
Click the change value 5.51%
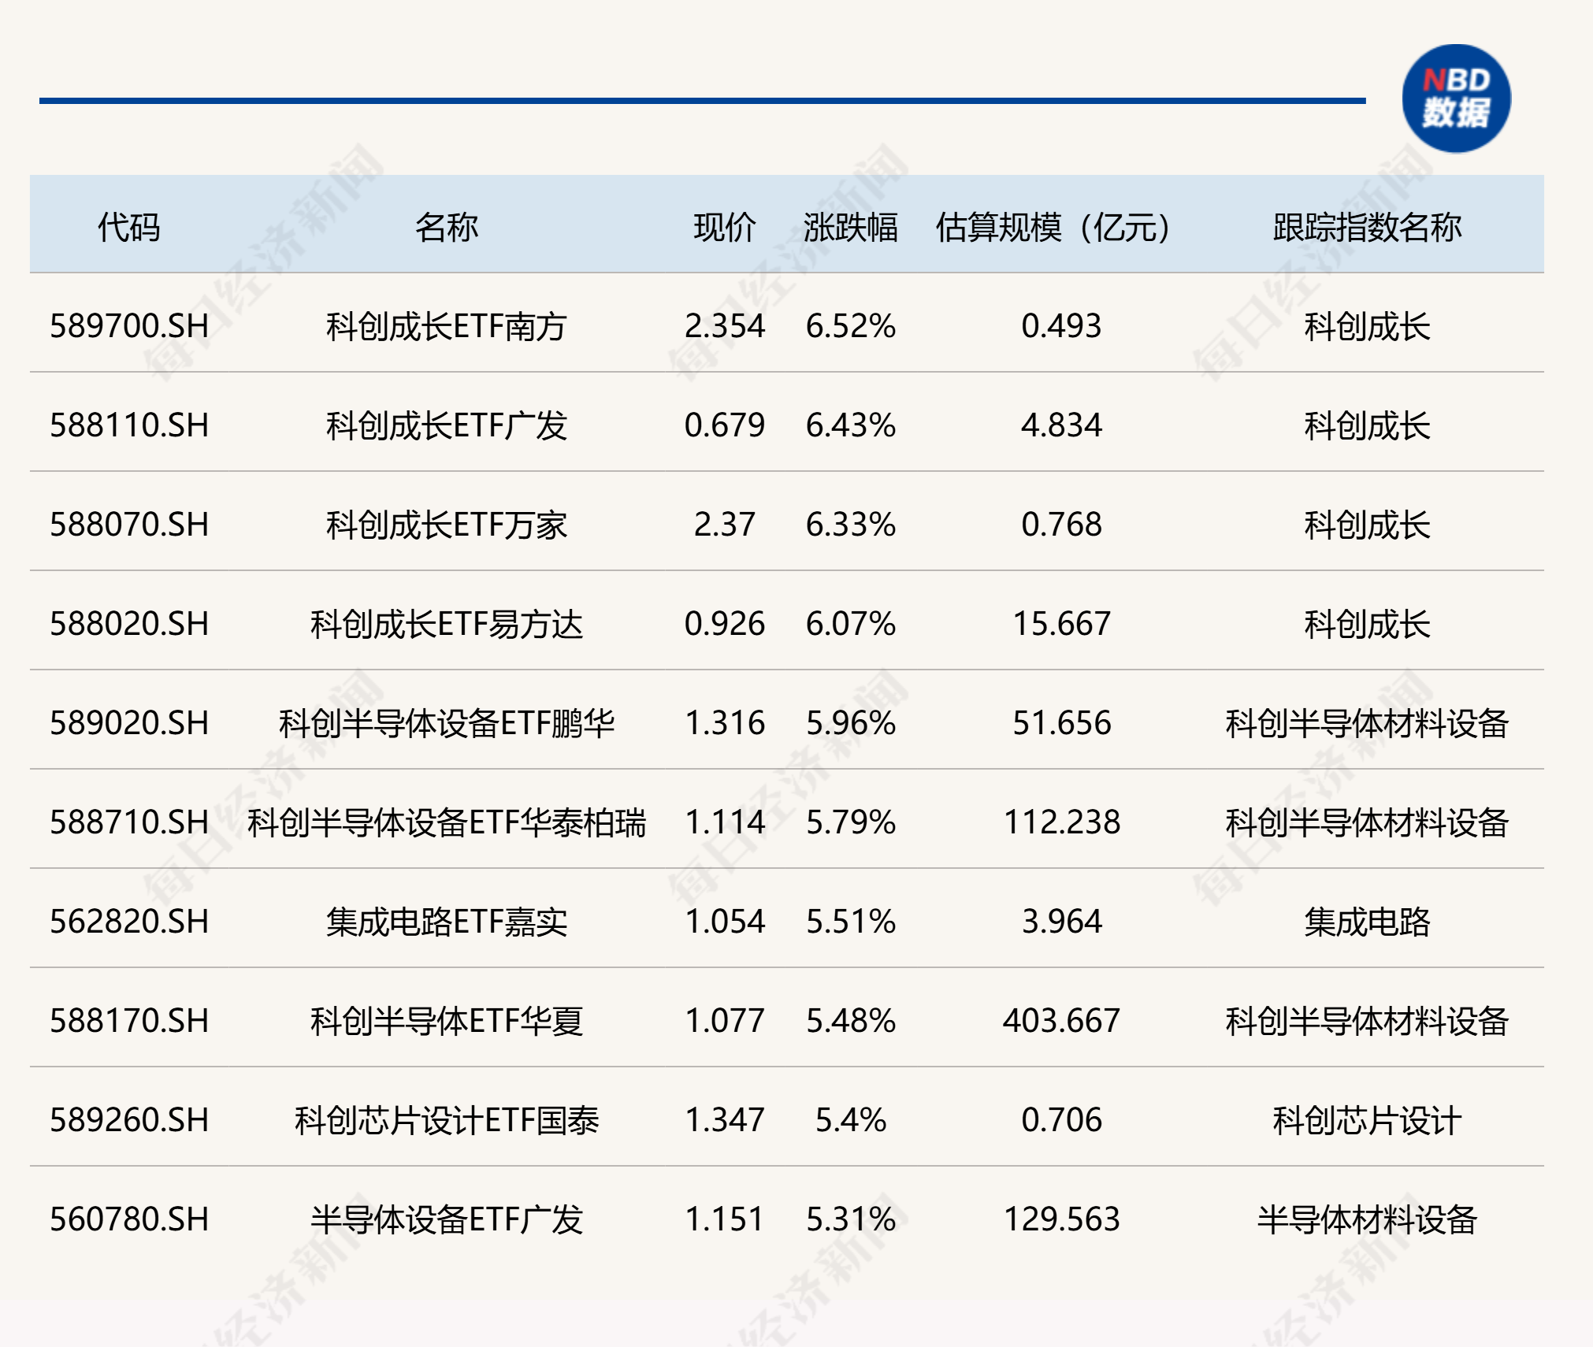point(851,922)
